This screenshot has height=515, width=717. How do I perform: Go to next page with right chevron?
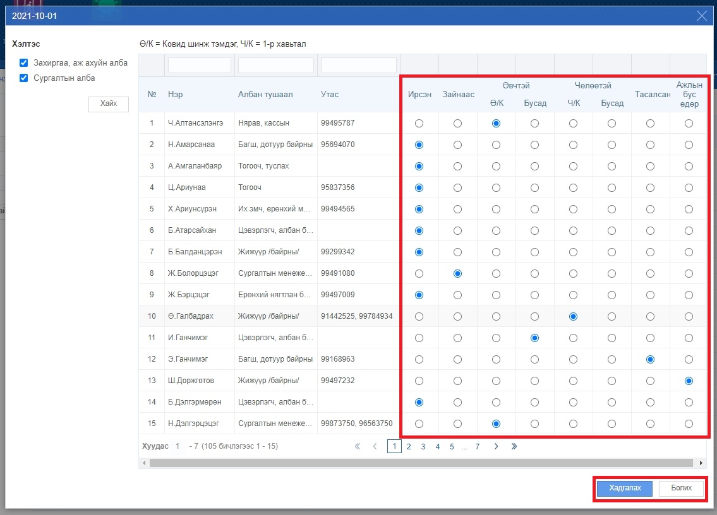(496, 446)
